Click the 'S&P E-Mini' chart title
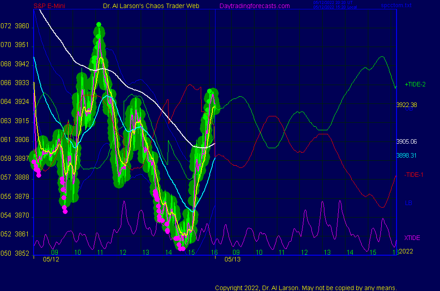The image size is (440, 291). click(49, 6)
